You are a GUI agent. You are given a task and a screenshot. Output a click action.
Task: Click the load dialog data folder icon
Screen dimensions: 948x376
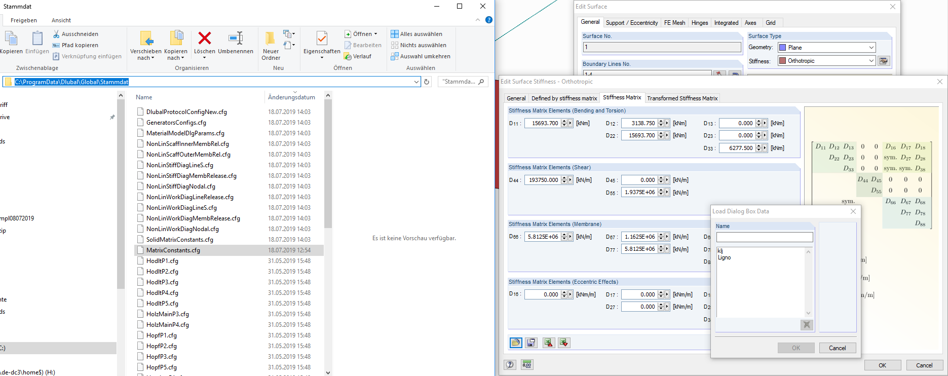pos(516,343)
